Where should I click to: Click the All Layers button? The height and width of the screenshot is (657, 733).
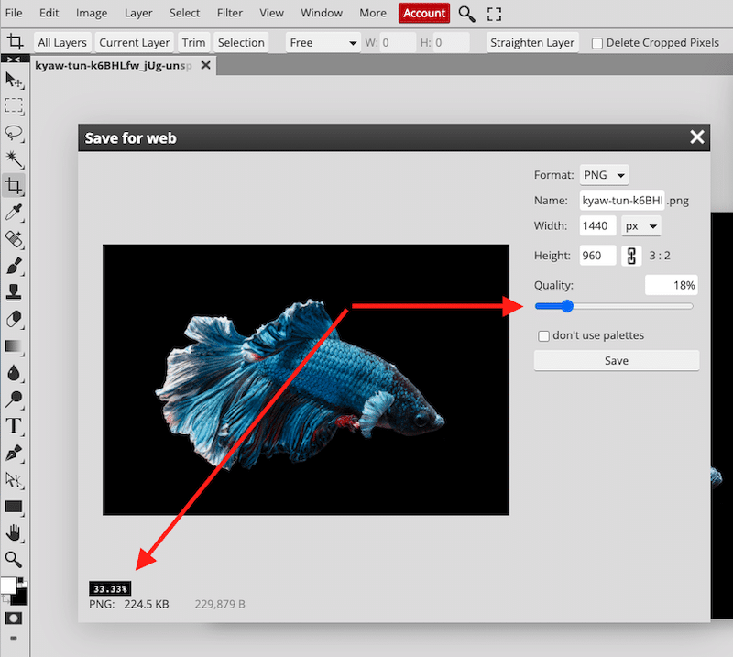(62, 42)
